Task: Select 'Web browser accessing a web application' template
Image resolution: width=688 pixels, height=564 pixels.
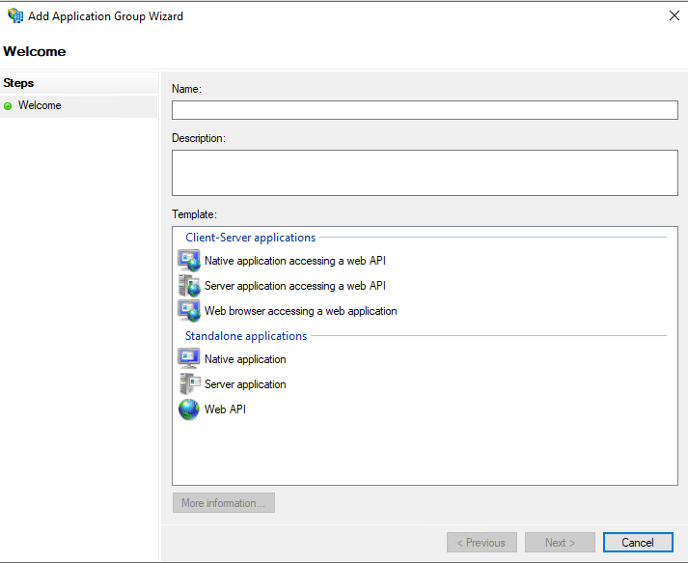Action: click(x=300, y=311)
